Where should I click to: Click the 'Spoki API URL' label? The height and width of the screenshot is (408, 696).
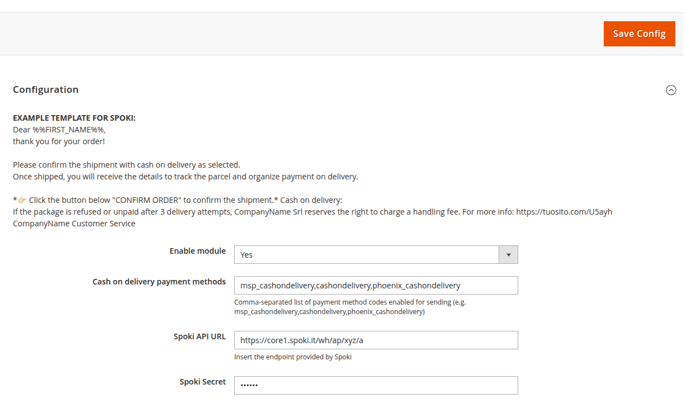point(200,336)
